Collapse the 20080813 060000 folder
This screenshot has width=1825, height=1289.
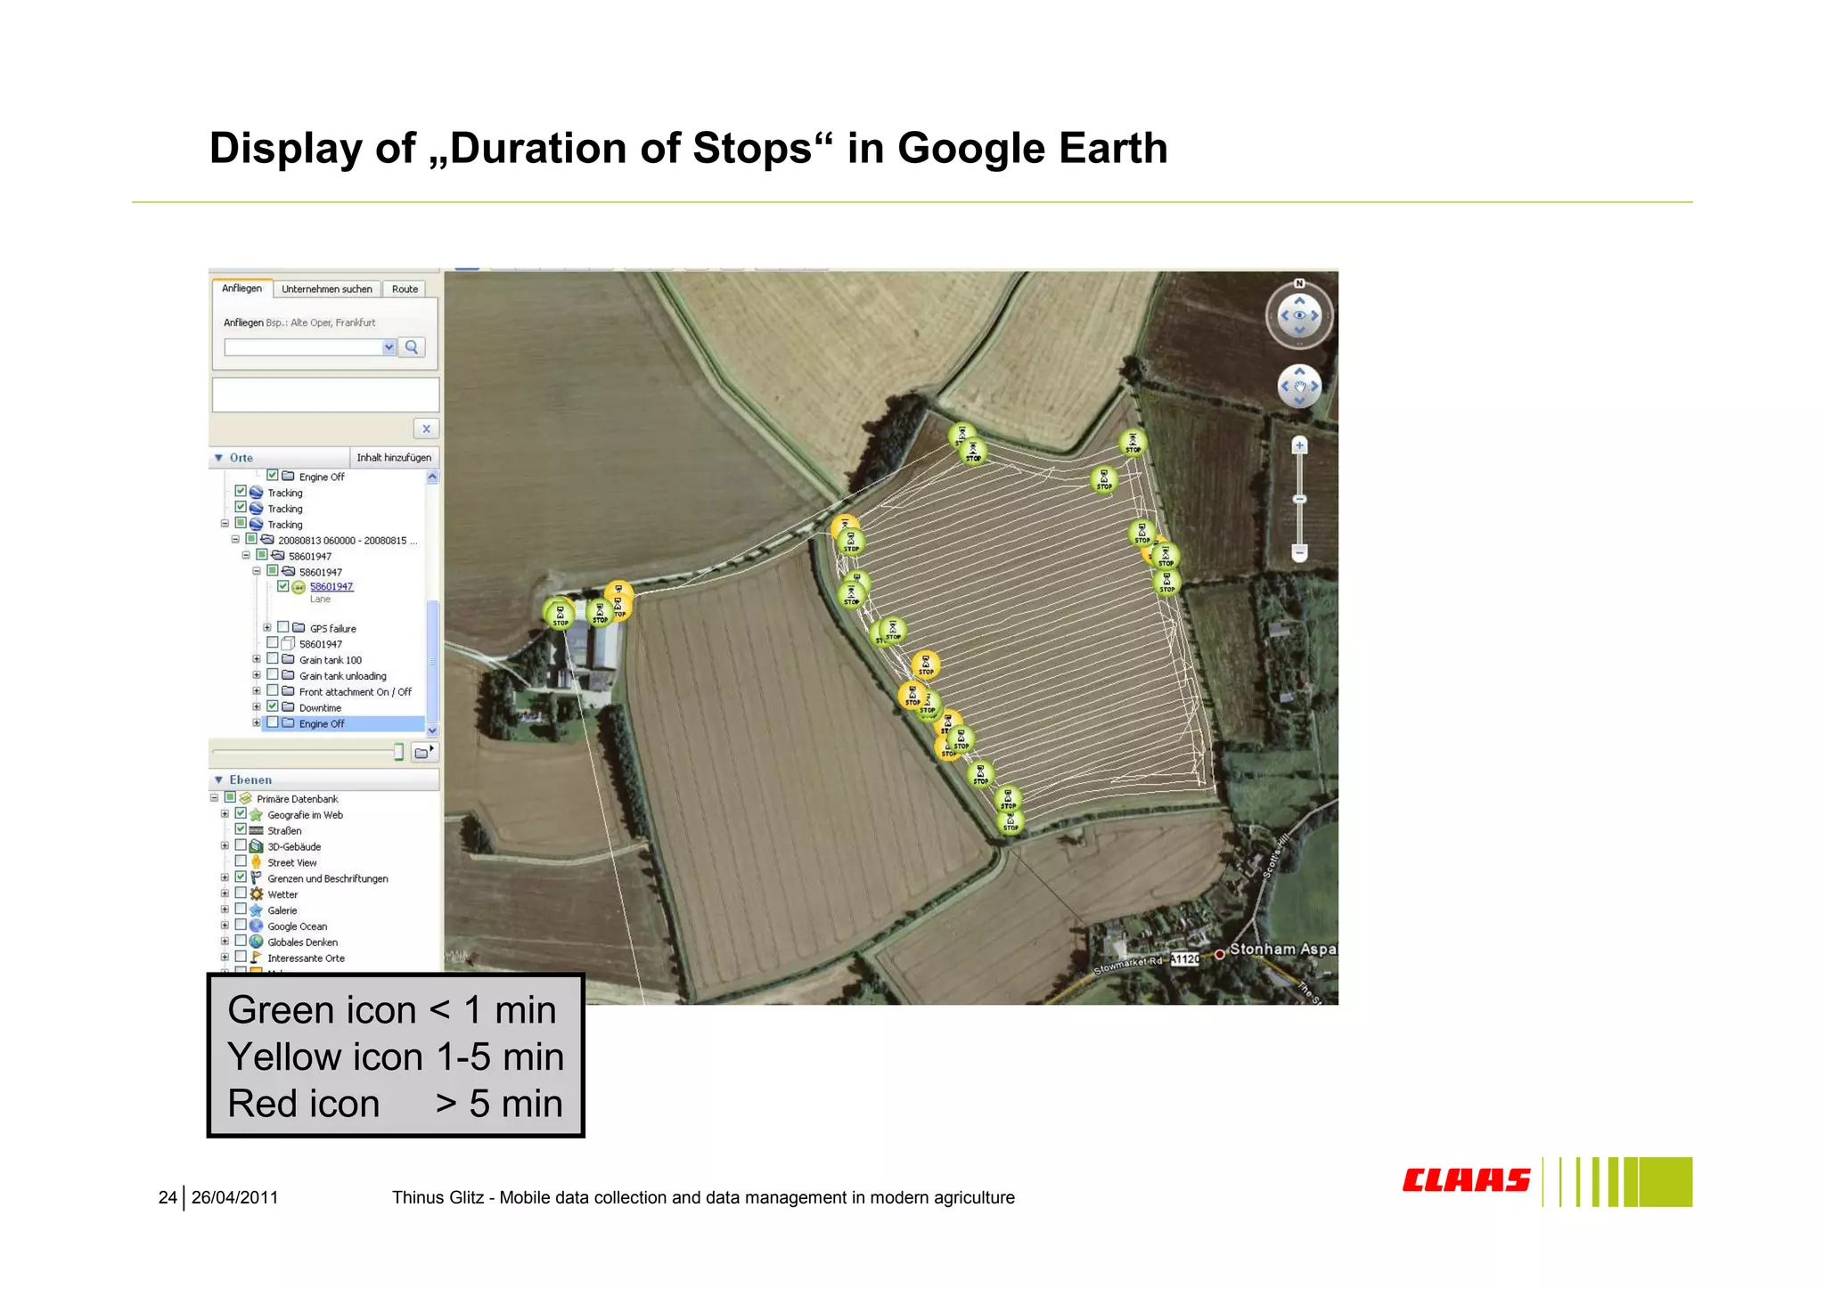(x=235, y=540)
